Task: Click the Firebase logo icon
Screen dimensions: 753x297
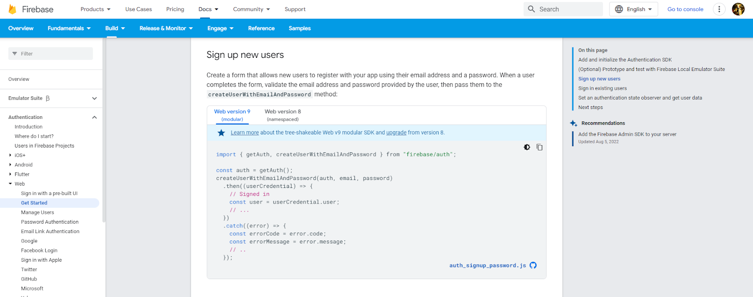Action: 13,9
